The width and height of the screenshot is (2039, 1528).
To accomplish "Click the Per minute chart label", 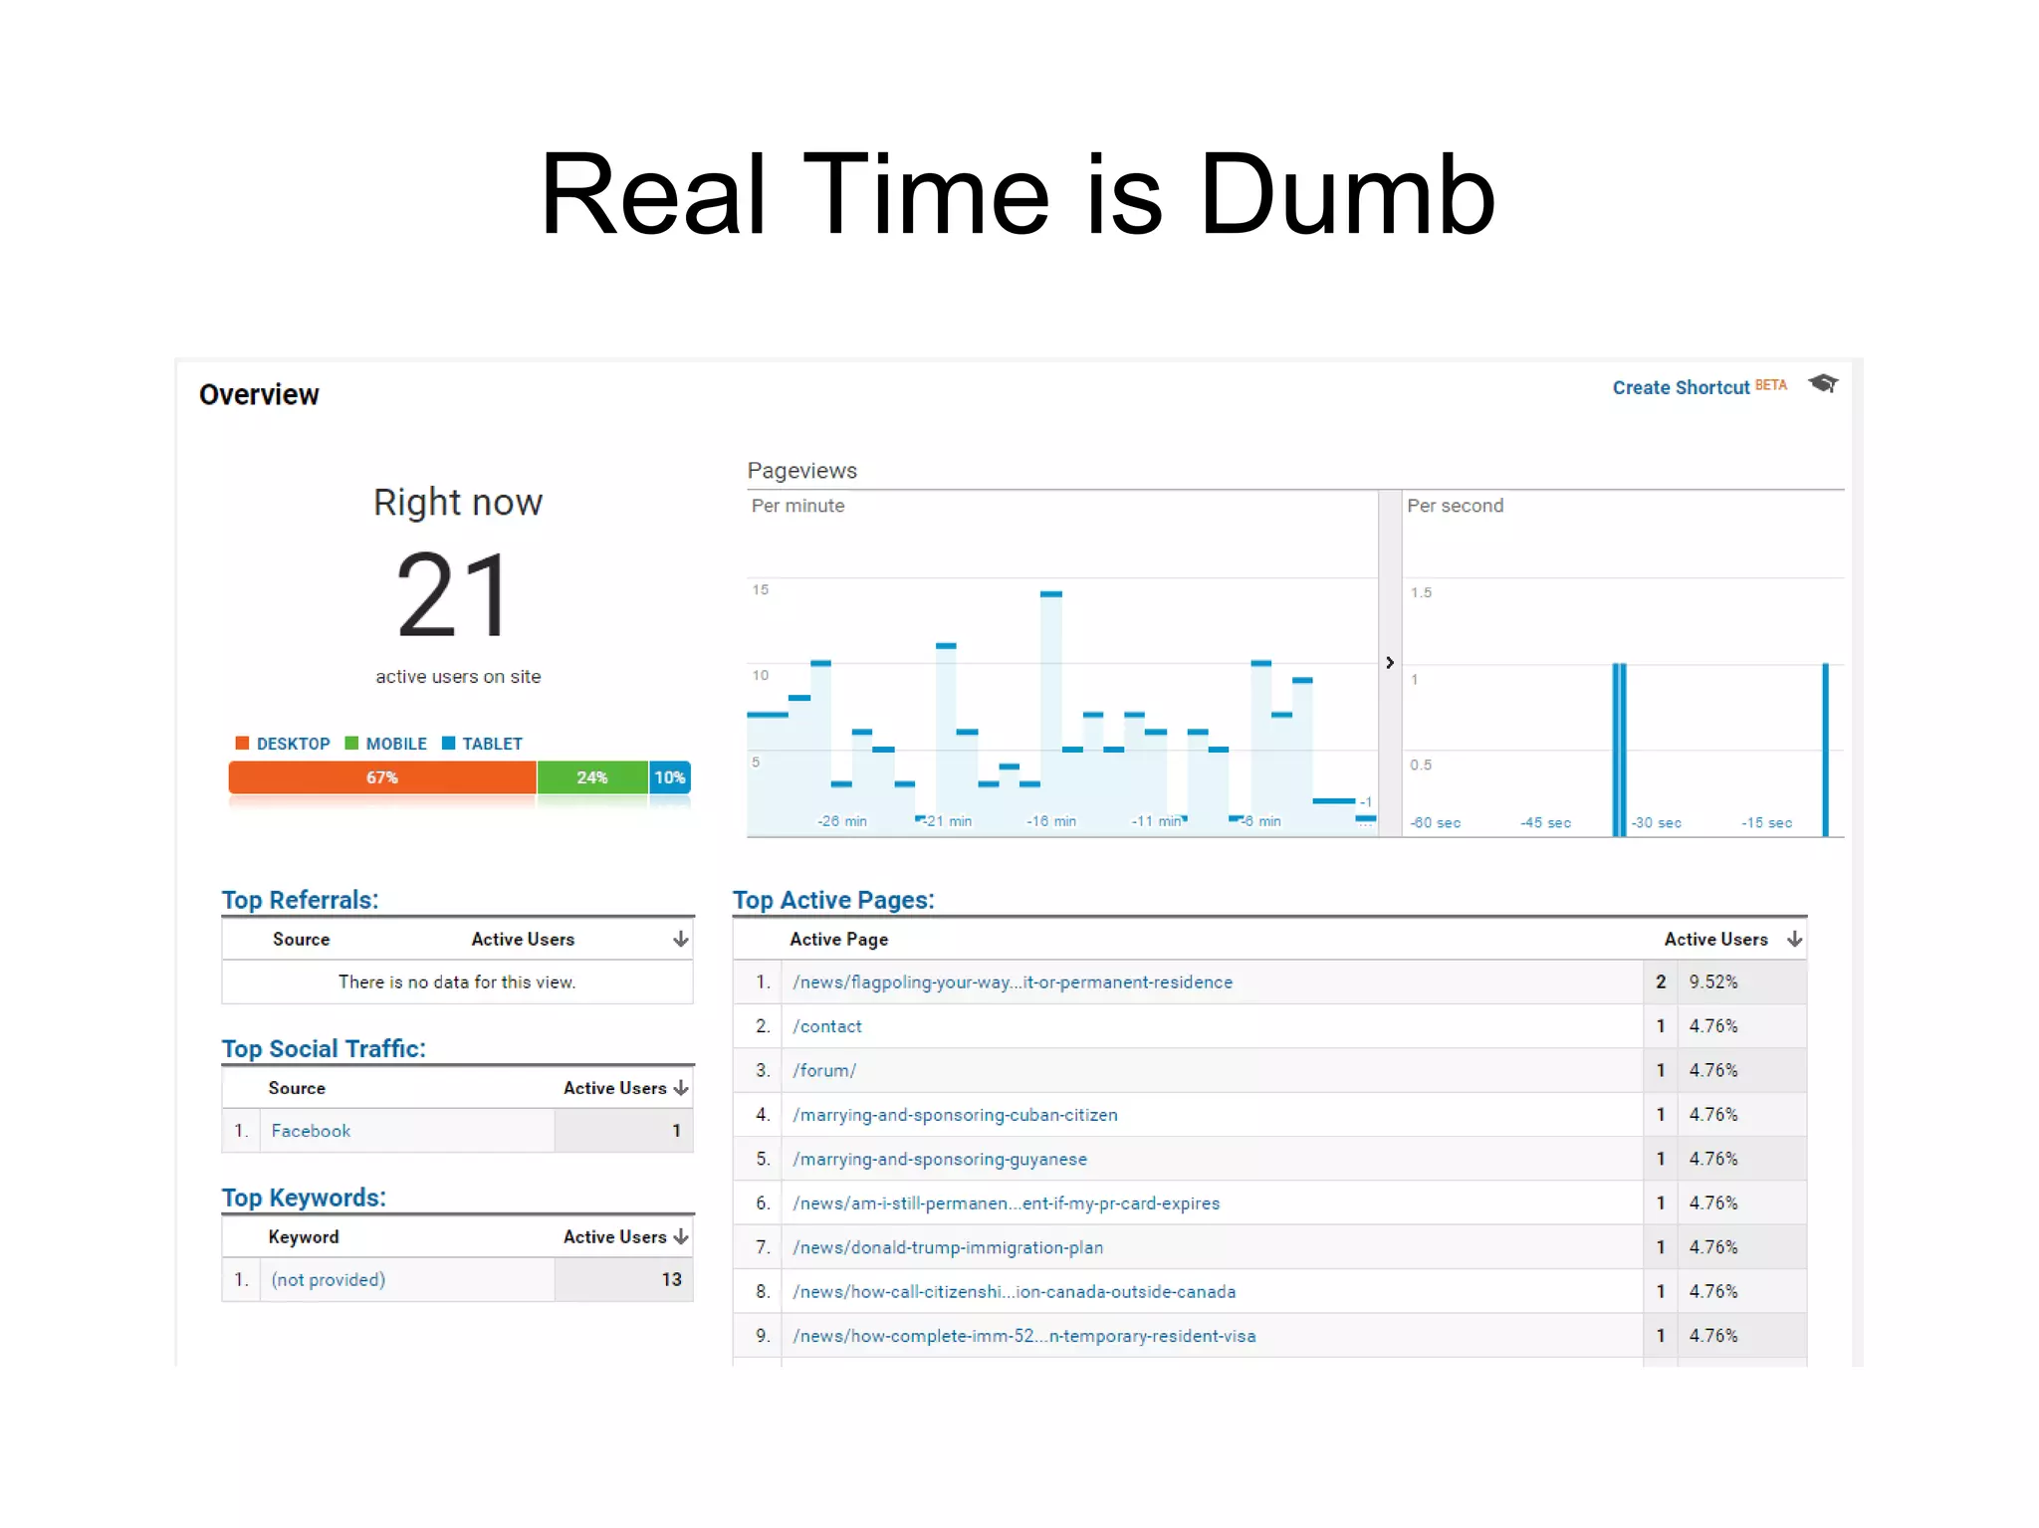I will click(797, 506).
